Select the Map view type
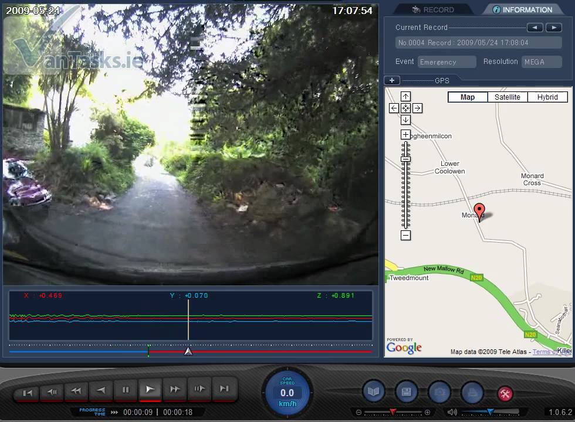Viewport: 575px width, 422px height. 468,97
